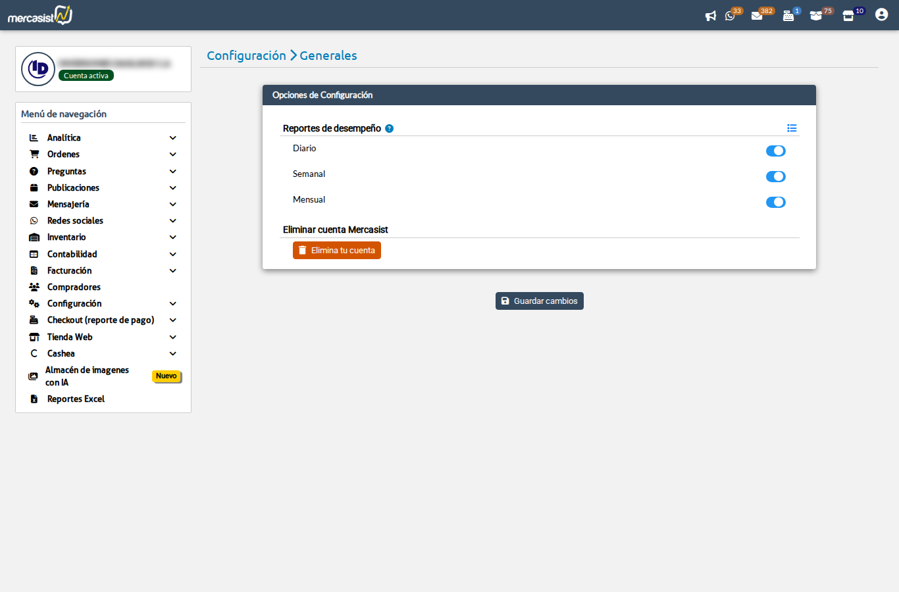
Task: Turn off the Mensual report switch
Action: coord(775,203)
